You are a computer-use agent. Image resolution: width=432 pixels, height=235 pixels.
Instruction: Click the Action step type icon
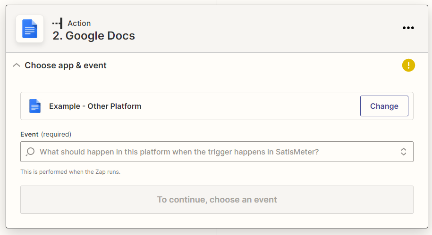point(58,24)
